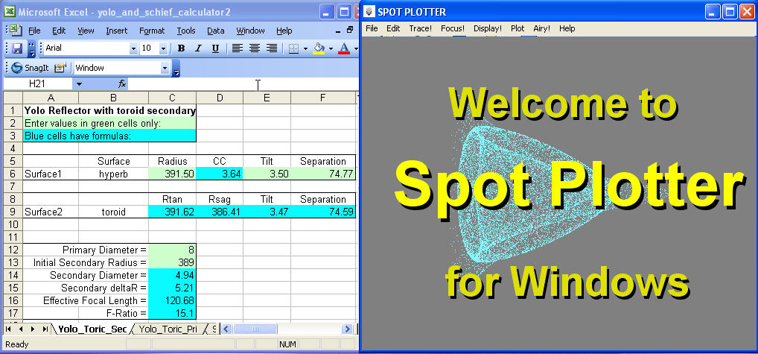758x354 pixels.
Task: Open Spot Plotter Help menu
Action: (567, 28)
